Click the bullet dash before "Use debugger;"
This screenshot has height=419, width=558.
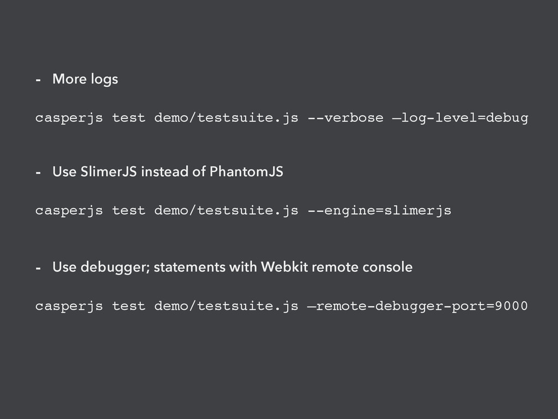pos(38,268)
